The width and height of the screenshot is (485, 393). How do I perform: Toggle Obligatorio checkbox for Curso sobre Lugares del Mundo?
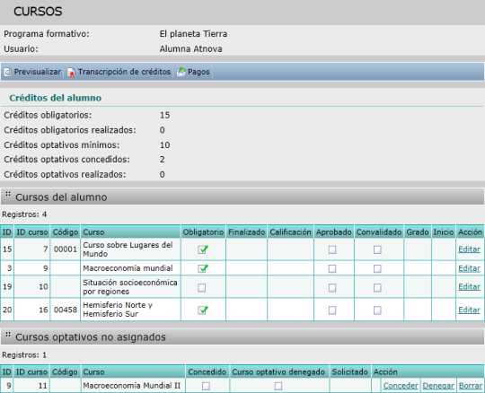[x=203, y=249]
